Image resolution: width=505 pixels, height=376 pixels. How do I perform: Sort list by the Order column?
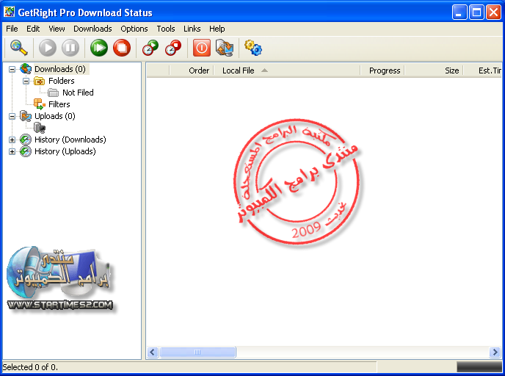192,70
